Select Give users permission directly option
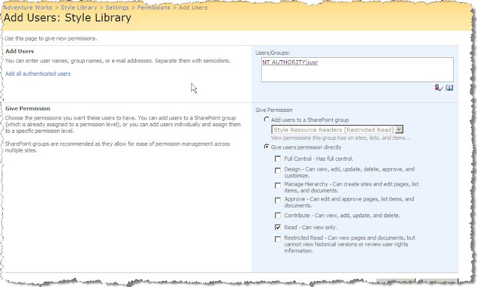Image resolution: width=477 pixels, height=287 pixels. click(267, 146)
